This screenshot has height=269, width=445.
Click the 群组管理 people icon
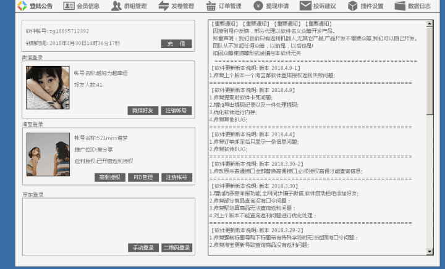[x=116, y=6]
